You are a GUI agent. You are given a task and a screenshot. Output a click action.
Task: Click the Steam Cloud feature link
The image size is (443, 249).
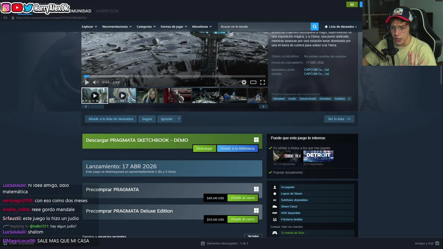coord(289,206)
